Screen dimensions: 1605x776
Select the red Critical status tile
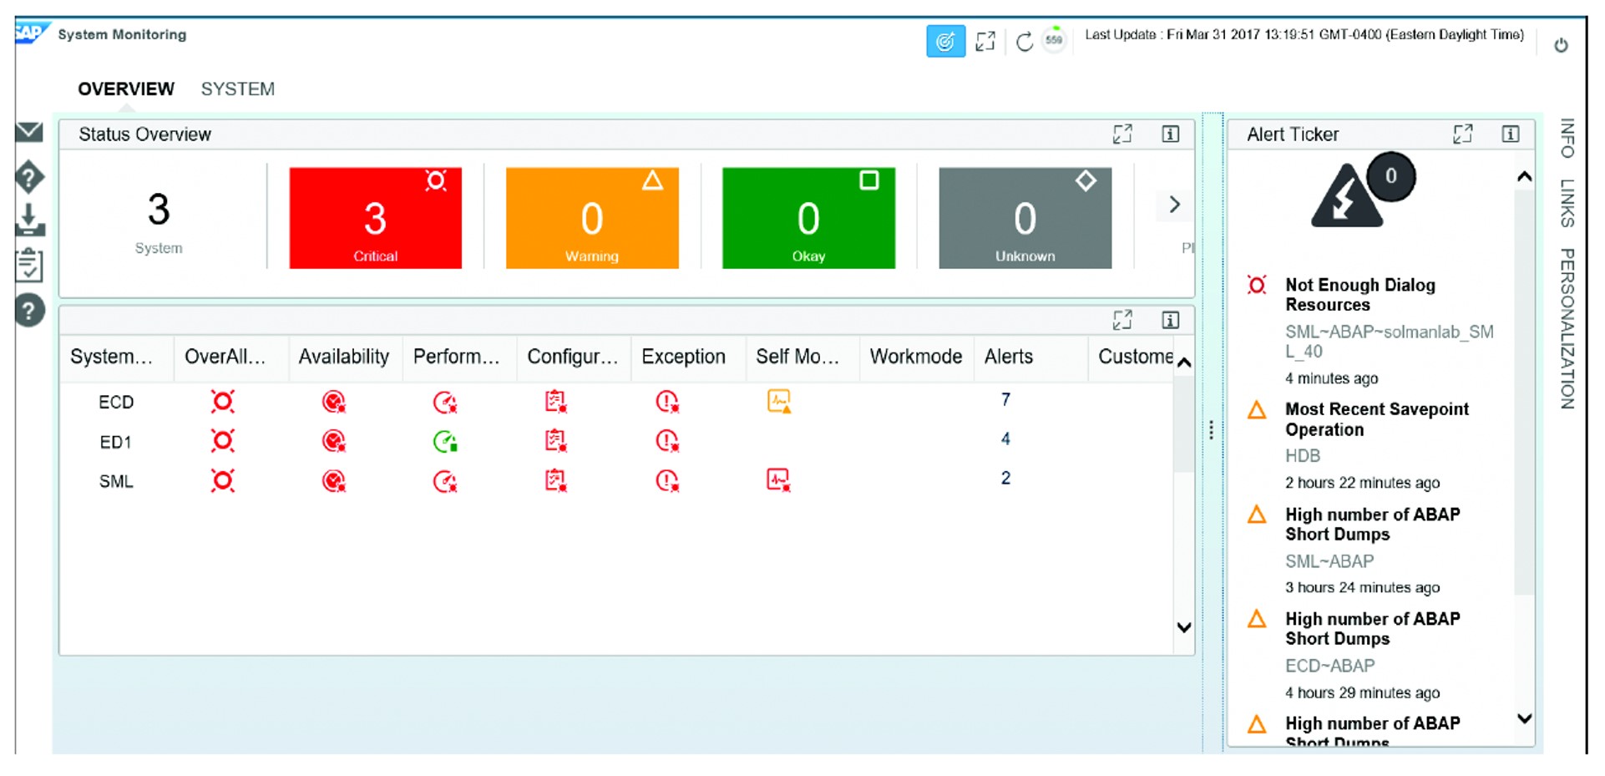coord(374,217)
